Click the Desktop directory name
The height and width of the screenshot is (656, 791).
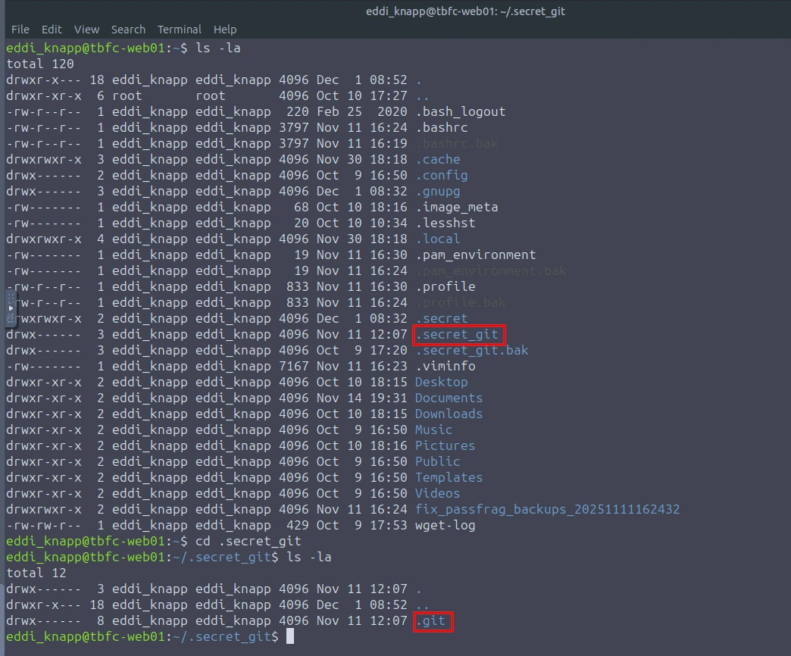[x=442, y=382]
